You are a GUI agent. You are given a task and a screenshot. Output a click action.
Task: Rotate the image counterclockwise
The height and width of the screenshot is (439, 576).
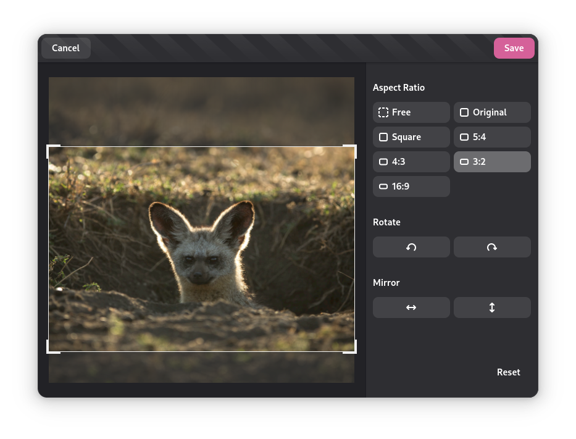[411, 246]
